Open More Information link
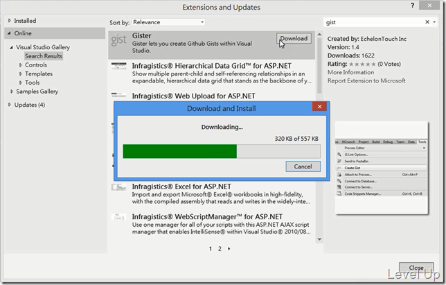 coord(350,72)
